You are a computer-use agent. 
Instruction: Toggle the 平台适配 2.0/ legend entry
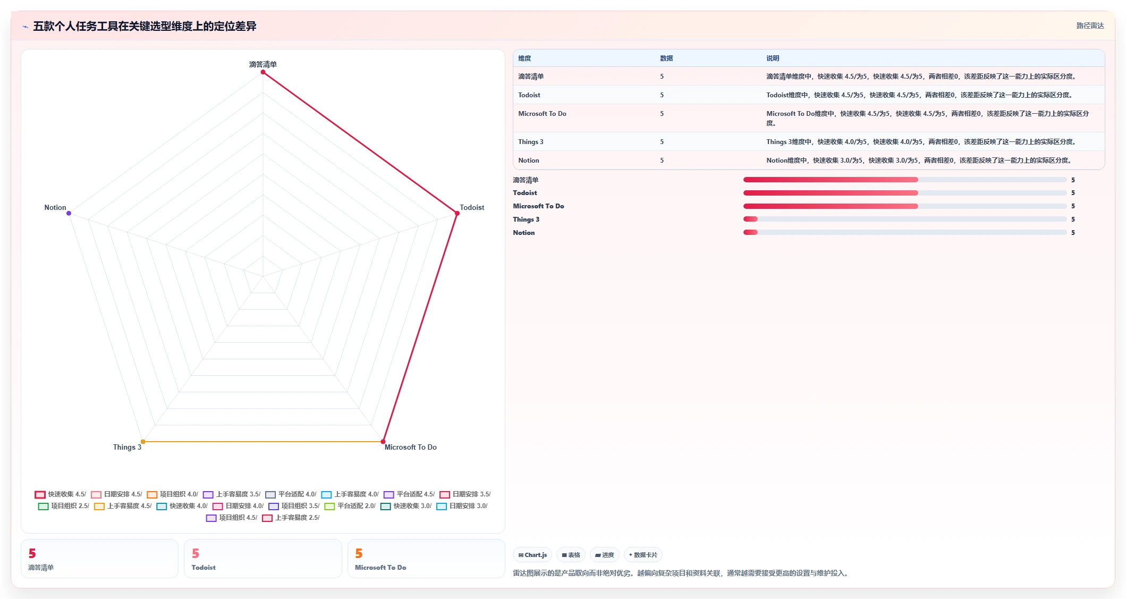coord(350,506)
